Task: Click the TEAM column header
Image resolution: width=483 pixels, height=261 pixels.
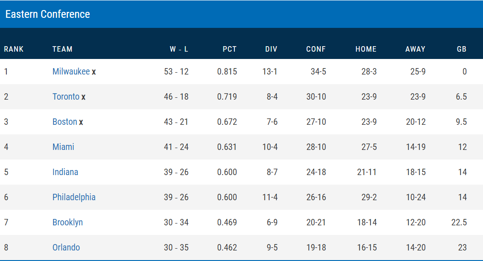Action: click(62, 49)
